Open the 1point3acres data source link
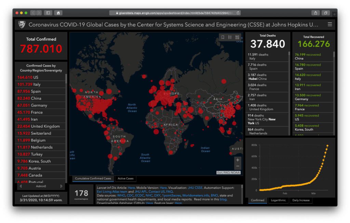The width and height of the screenshot is (350, 223). pos(171,196)
